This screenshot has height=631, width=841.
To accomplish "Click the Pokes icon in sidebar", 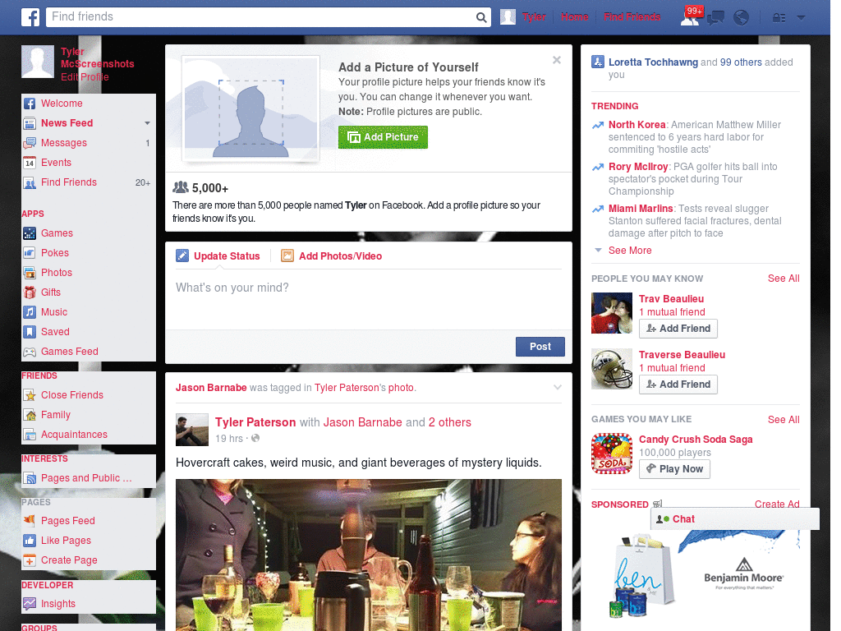I will pyautogui.click(x=30, y=253).
